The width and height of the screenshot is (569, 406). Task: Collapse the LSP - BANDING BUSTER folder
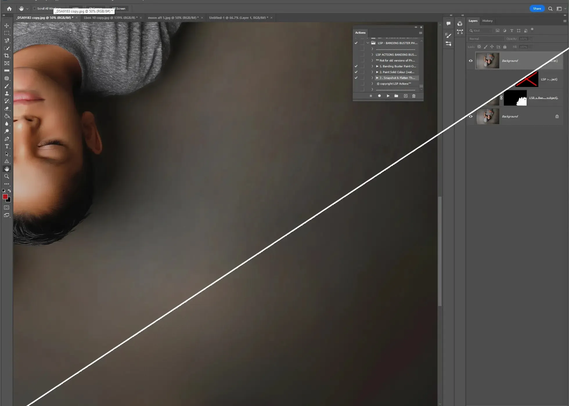click(368, 43)
